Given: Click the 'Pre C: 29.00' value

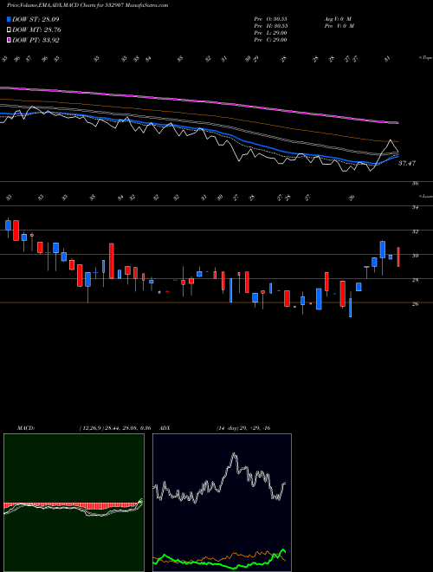Looking at the screenshot, I should 271,40.
